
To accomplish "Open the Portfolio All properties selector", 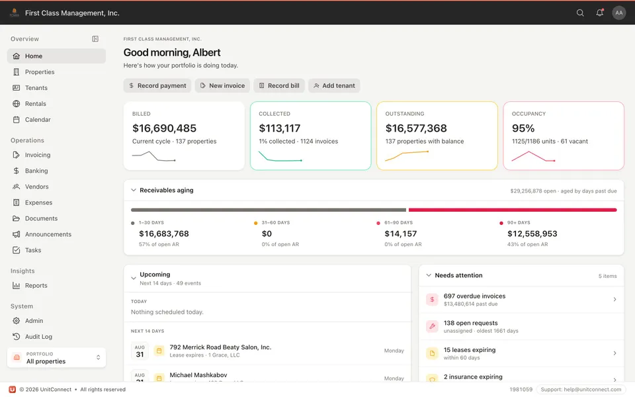I will click(x=56, y=357).
